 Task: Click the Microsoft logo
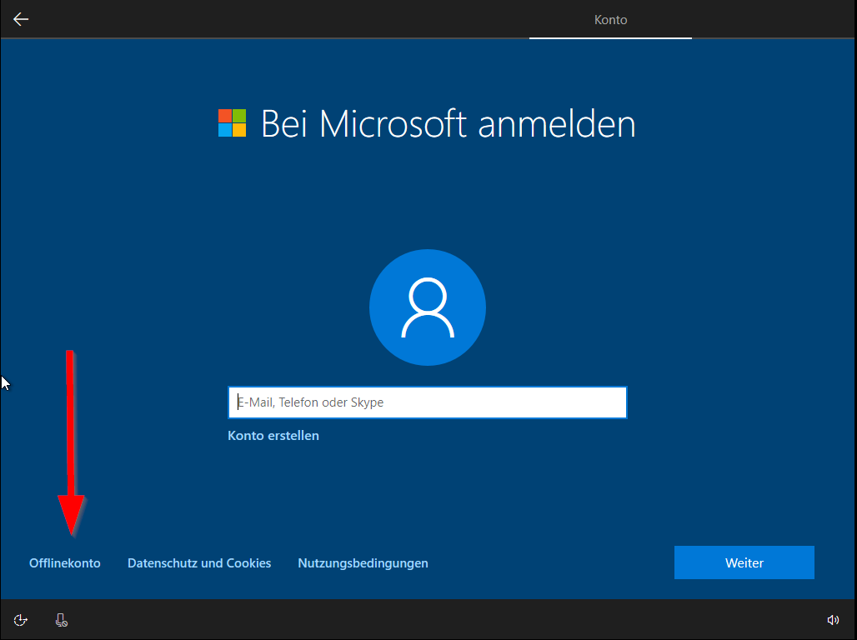pyautogui.click(x=233, y=123)
